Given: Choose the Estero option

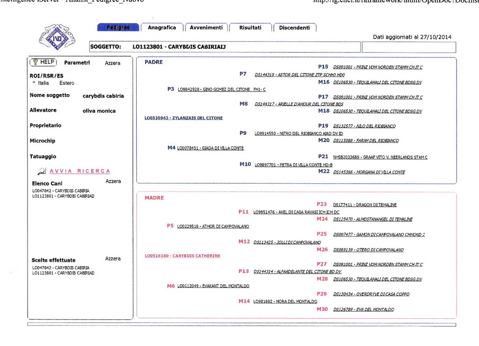Looking at the screenshot, I should (66, 83).
